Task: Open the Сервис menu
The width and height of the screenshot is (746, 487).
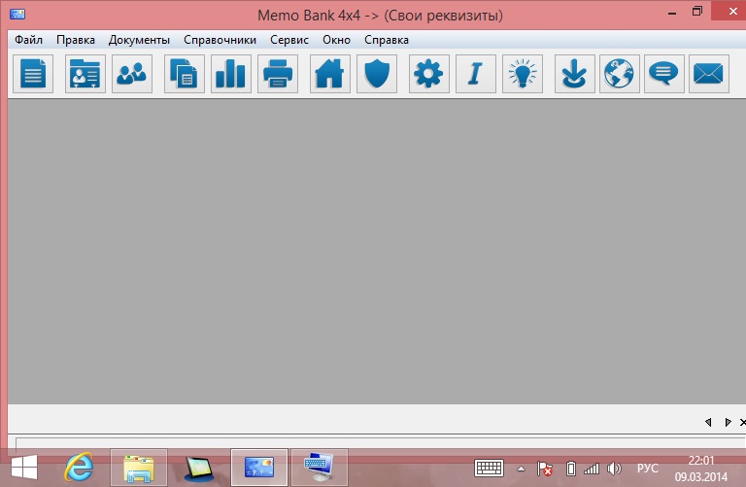Action: 289,40
